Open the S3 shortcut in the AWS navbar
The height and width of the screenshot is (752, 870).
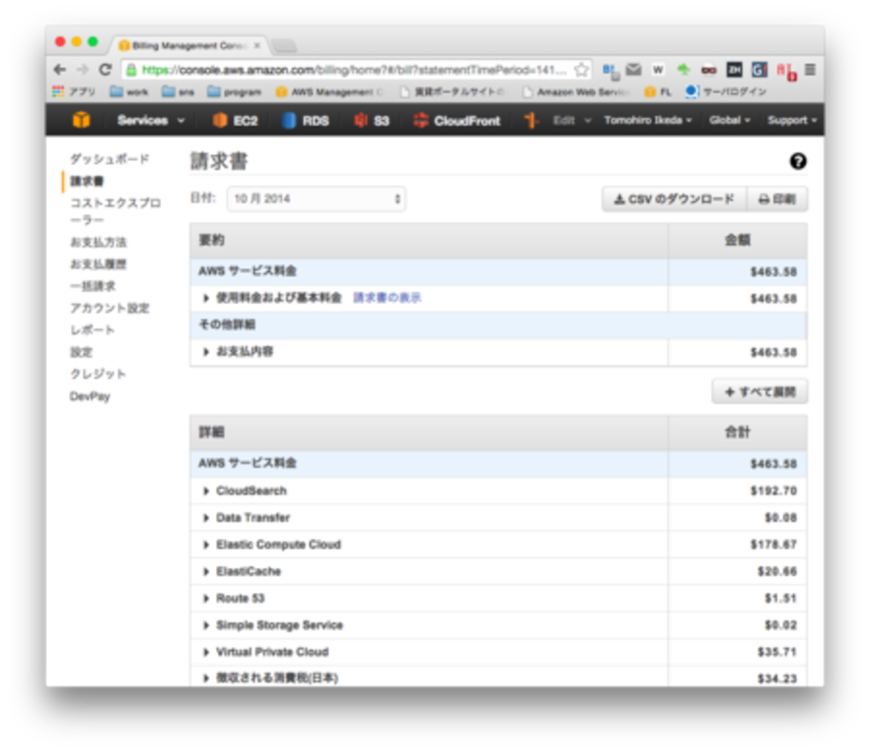(371, 120)
